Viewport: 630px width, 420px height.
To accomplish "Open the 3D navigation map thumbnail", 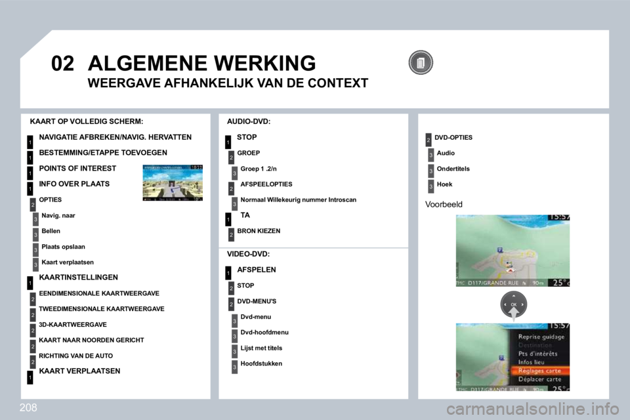I will click(173, 182).
